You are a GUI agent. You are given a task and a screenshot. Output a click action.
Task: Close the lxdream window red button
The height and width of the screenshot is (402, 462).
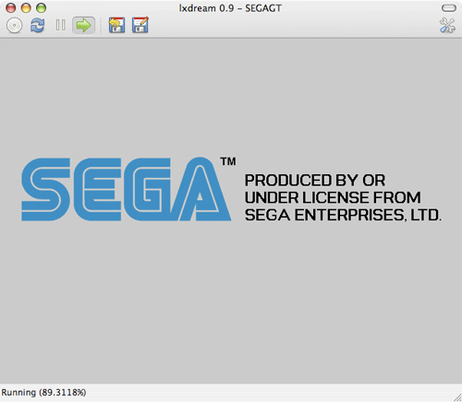11,8
